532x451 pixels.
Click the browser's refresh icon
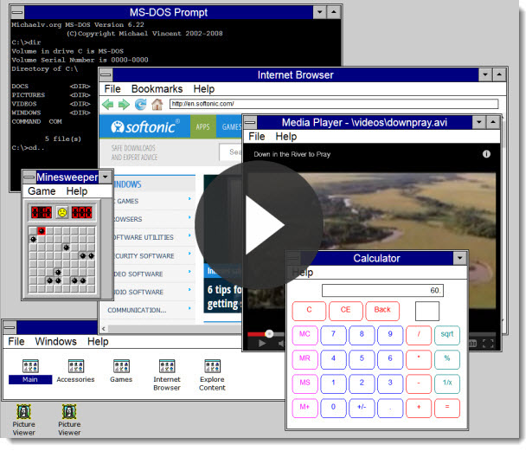tap(140, 104)
